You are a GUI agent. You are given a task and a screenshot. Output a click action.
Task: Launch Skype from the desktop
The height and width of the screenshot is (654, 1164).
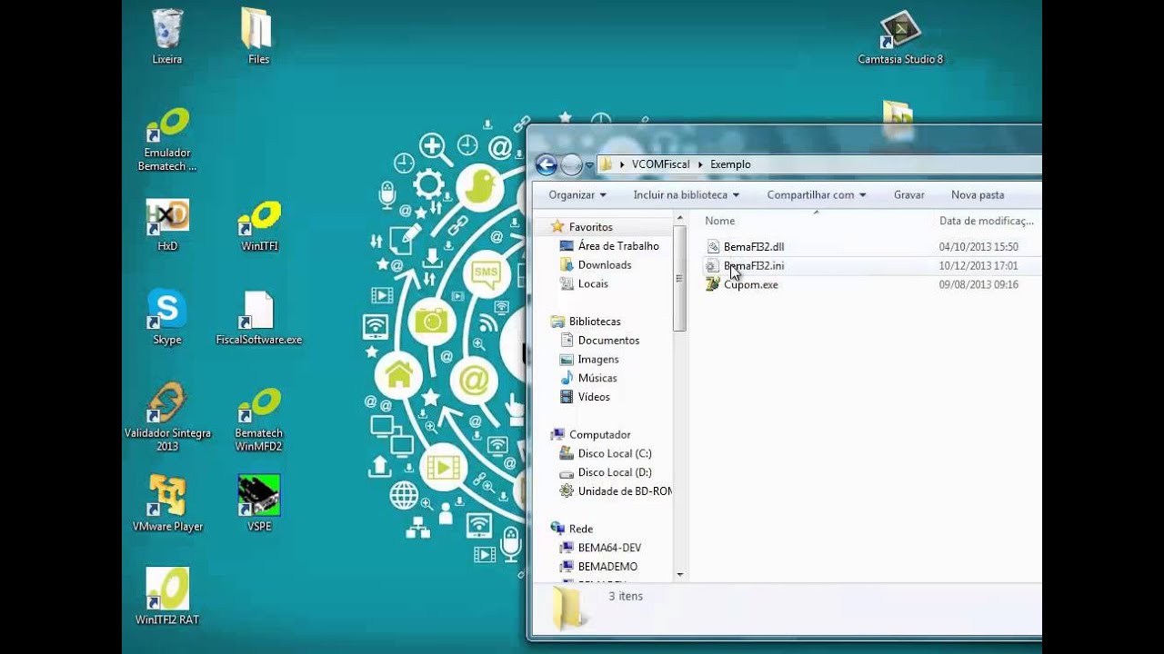click(x=167, y=318)
